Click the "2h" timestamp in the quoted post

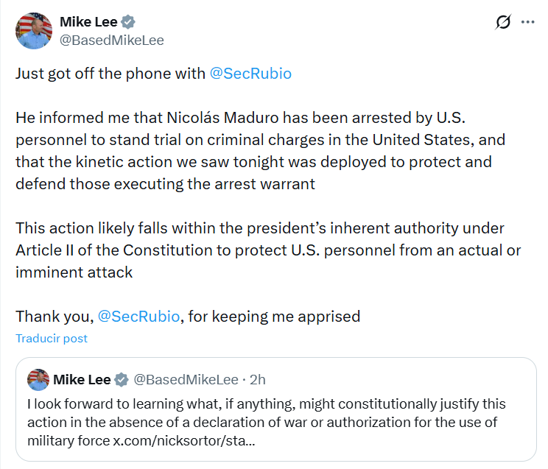tap(258, 380)
